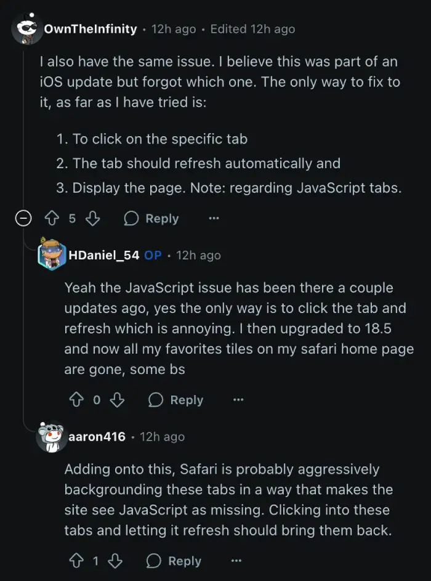Collapse the OwnTheInfinity comment thread
Viewport: 431px width, 581px height.
(x=23, y=219)
